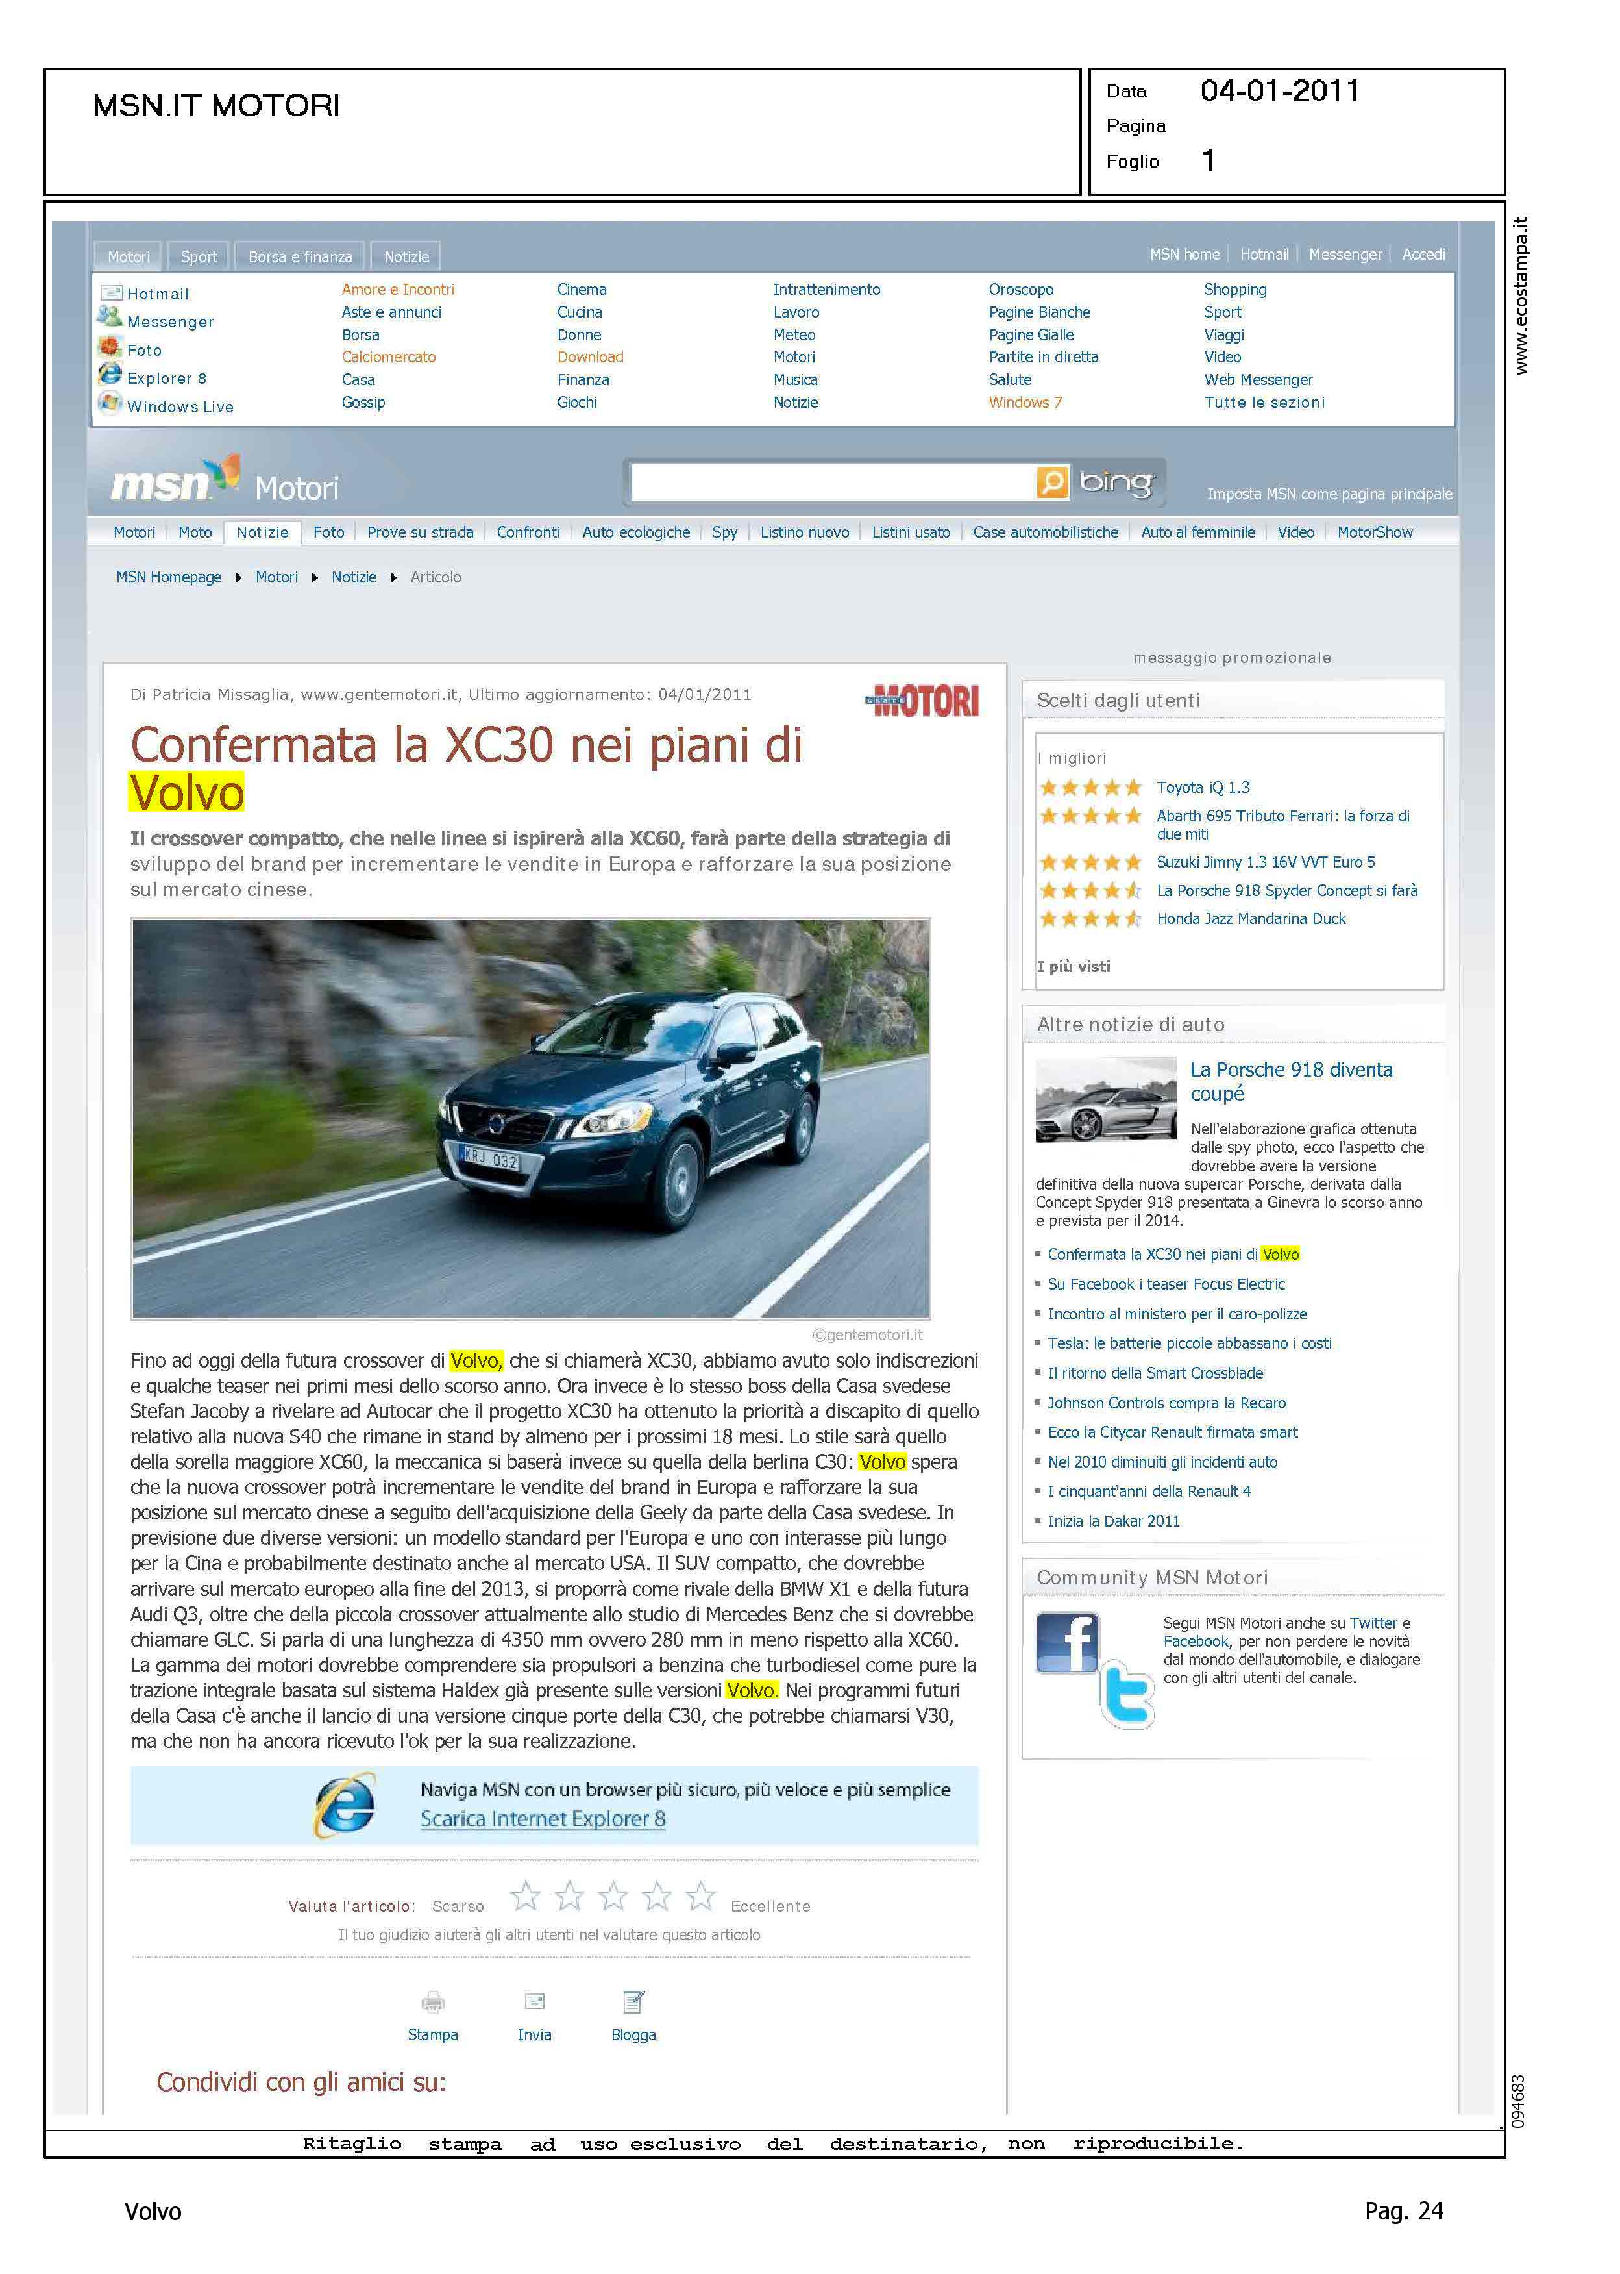This screenshot has width=1620, height=2274.
Task: Rate the article with the fifth star
Action: tap(701, 1896)
